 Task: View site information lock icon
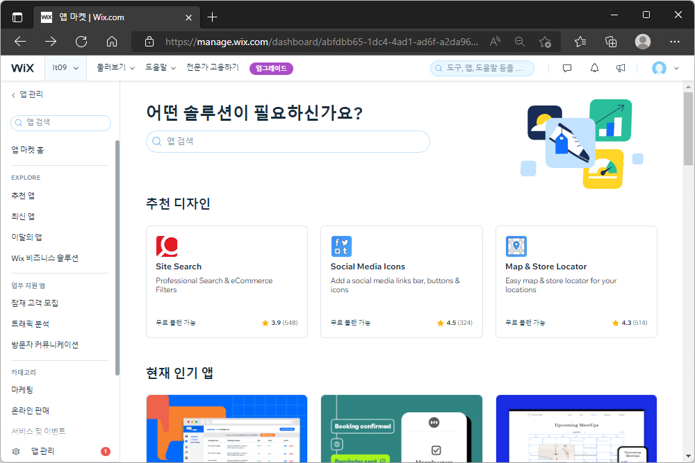pos(149,42)
